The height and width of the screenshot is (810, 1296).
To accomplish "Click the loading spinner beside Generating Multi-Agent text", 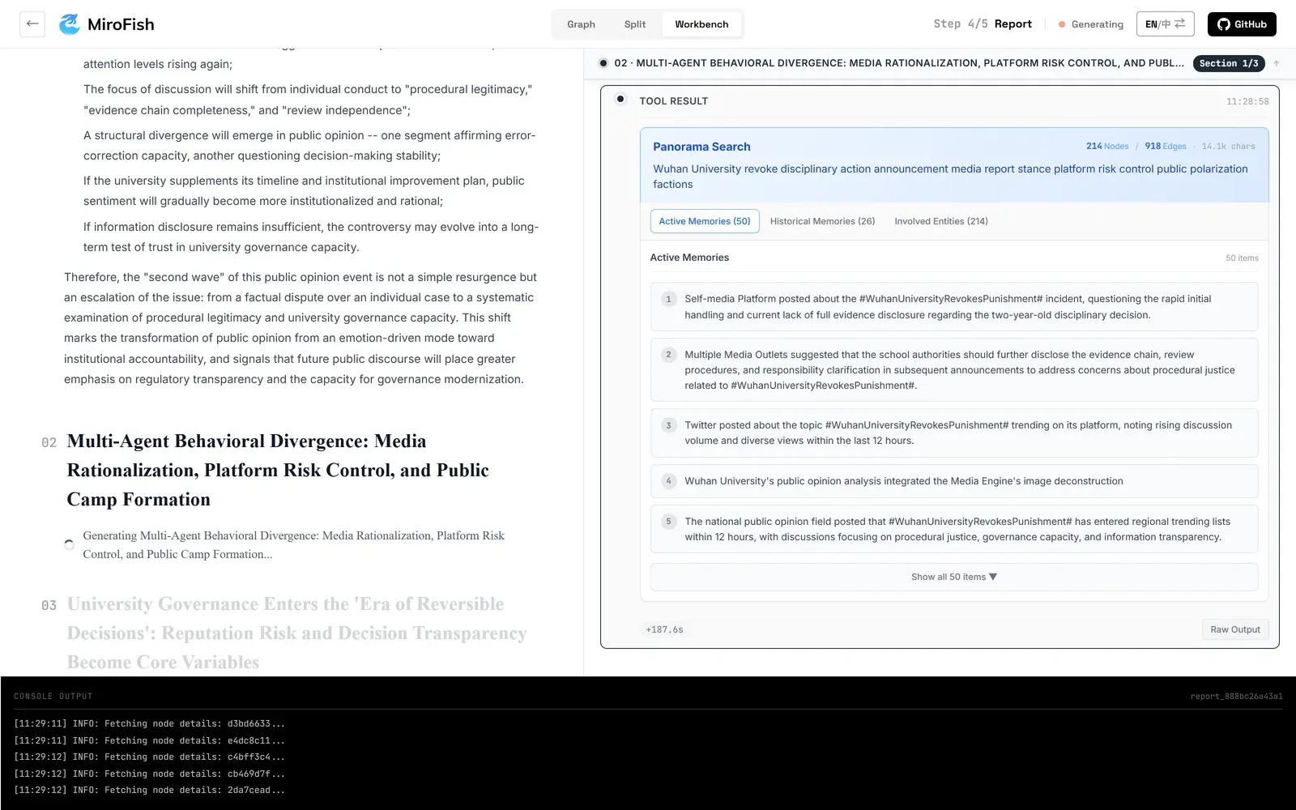I will coord(69,544).
